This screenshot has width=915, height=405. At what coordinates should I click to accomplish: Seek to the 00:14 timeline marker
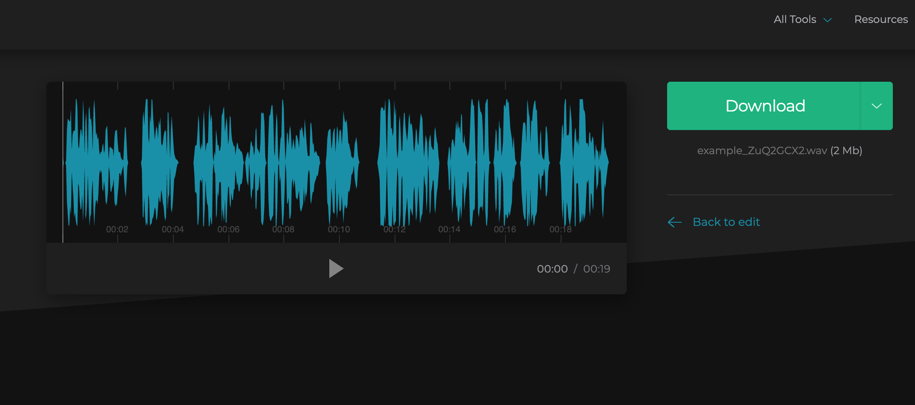[x=449, y=229]
